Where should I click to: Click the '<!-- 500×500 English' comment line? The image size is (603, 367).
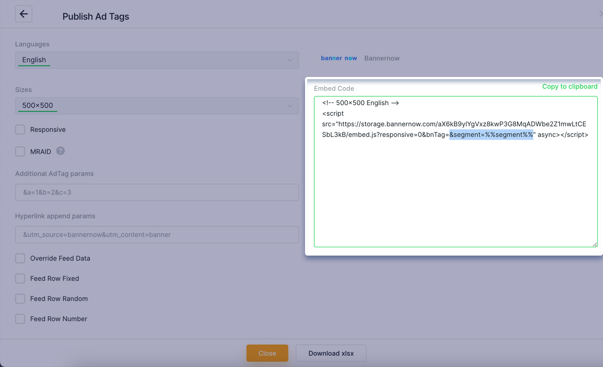click(x=361, y=103)
